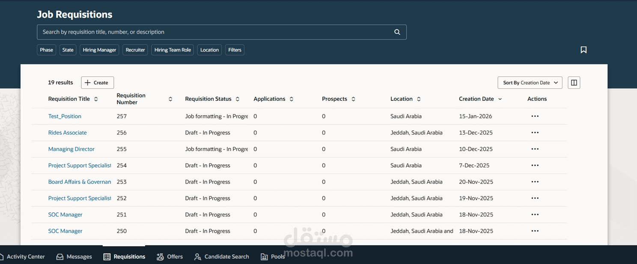Switch to the Offers tab
637x264 pixels.
pos(170,257)
